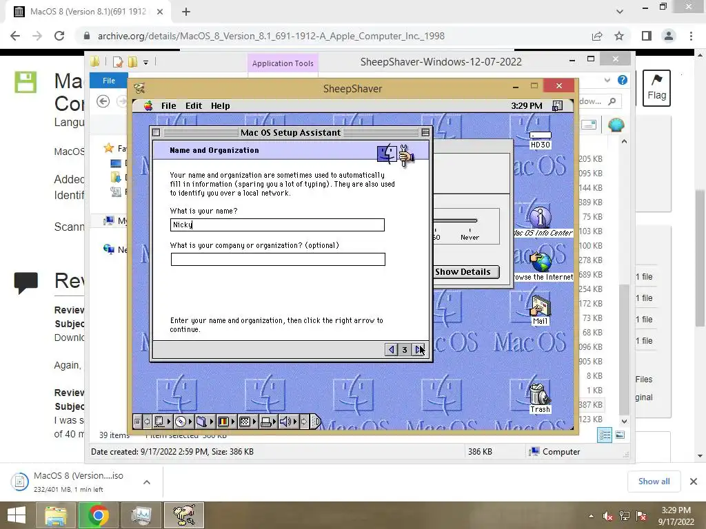Viewport: 706px width, 529px height.
Task: Click the SheepShaver taskbar icon
Action: [x=184, y=515]
